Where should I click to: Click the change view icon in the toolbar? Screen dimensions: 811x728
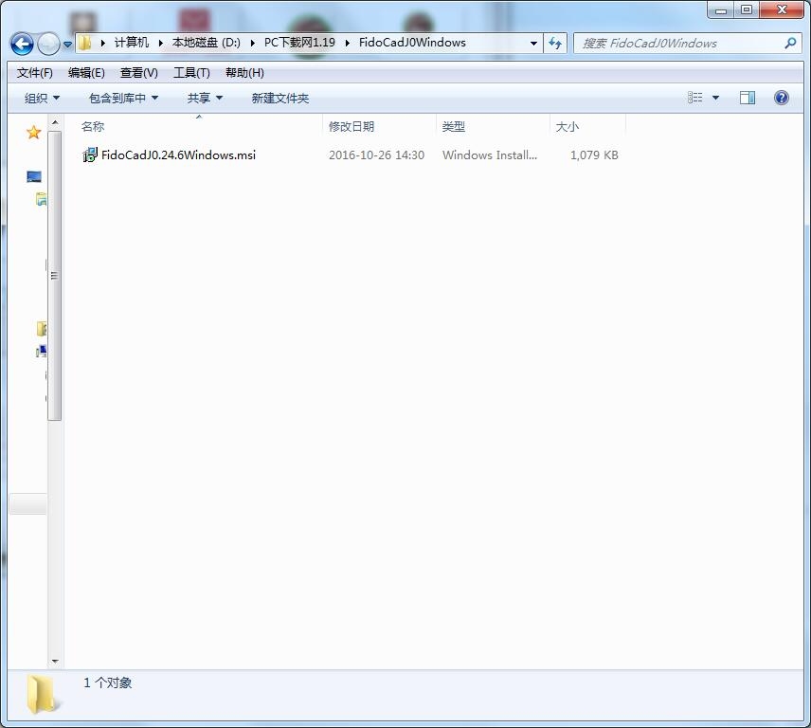click(695, 98)
